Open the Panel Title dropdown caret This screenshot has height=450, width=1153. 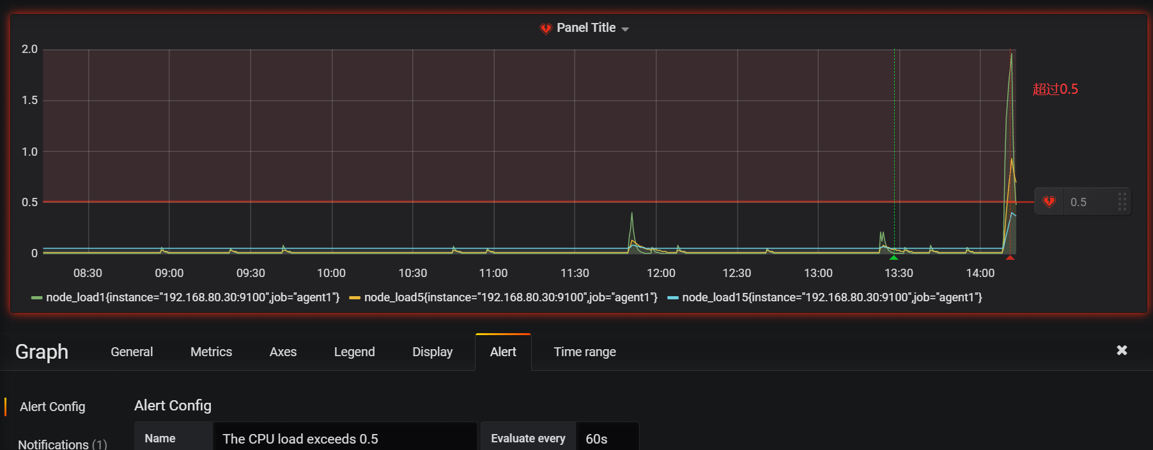(x=625, y=29)
